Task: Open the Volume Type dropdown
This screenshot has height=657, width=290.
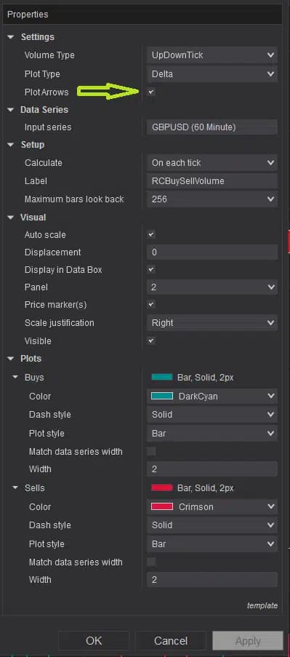Action: pyautogui.click(x=212, y=55)
